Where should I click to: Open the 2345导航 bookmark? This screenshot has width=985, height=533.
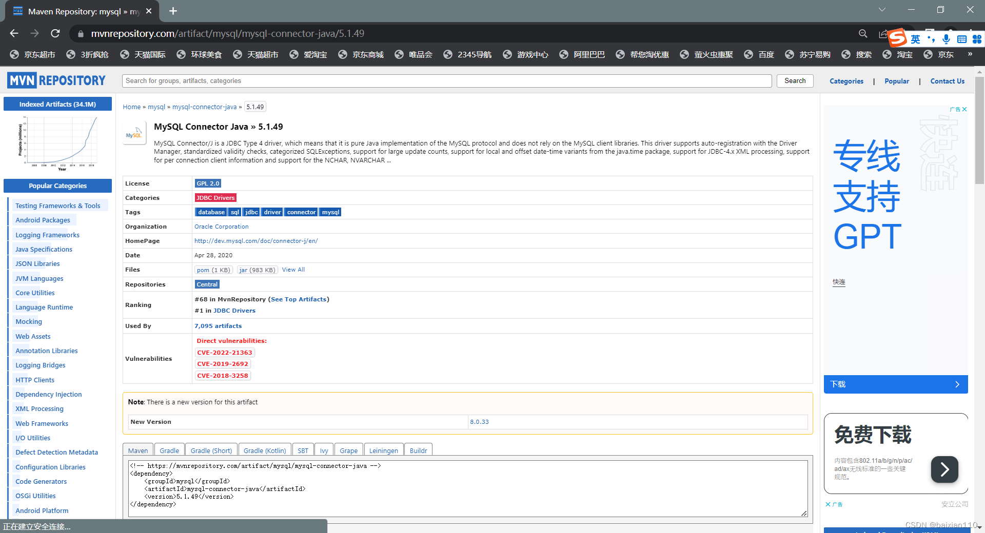468,54
